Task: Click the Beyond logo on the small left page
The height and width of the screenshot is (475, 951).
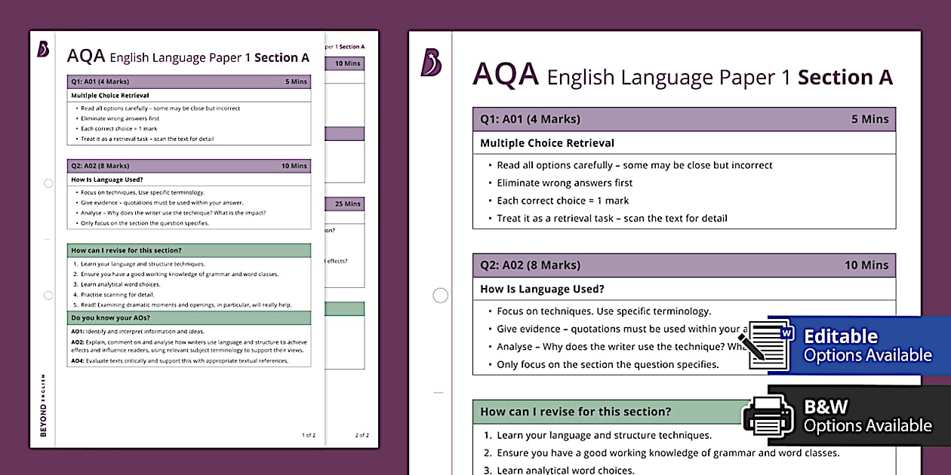Action: pyautogui.click(x=43, y=50)
